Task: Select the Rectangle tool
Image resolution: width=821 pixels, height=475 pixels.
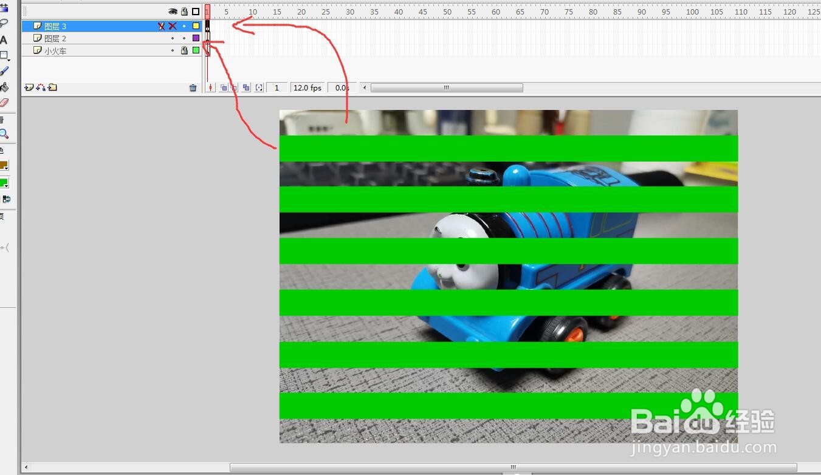Action: (x=4, y=56)
